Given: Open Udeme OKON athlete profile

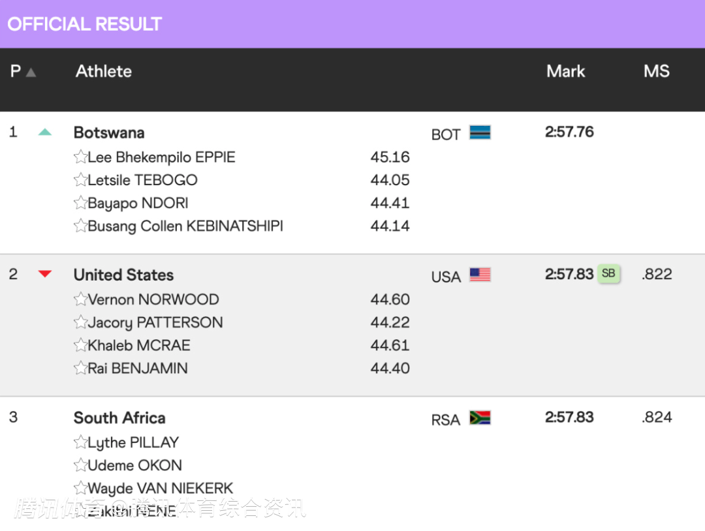Looking at the screenshot, I should coord(135,466).
